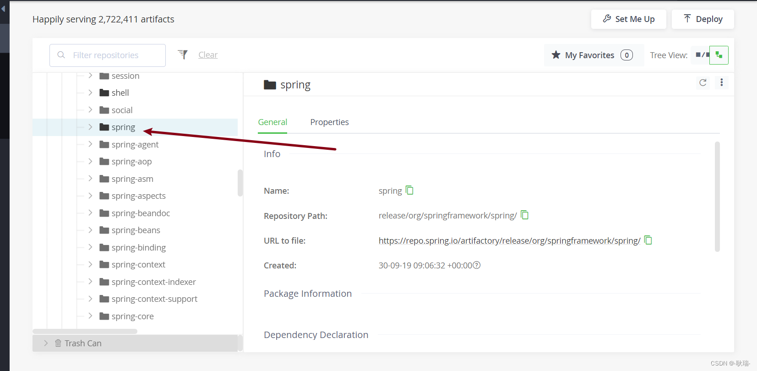
Task: Expand the spring-beans folder
Action: pyautogui.click(x=90, y=230)
